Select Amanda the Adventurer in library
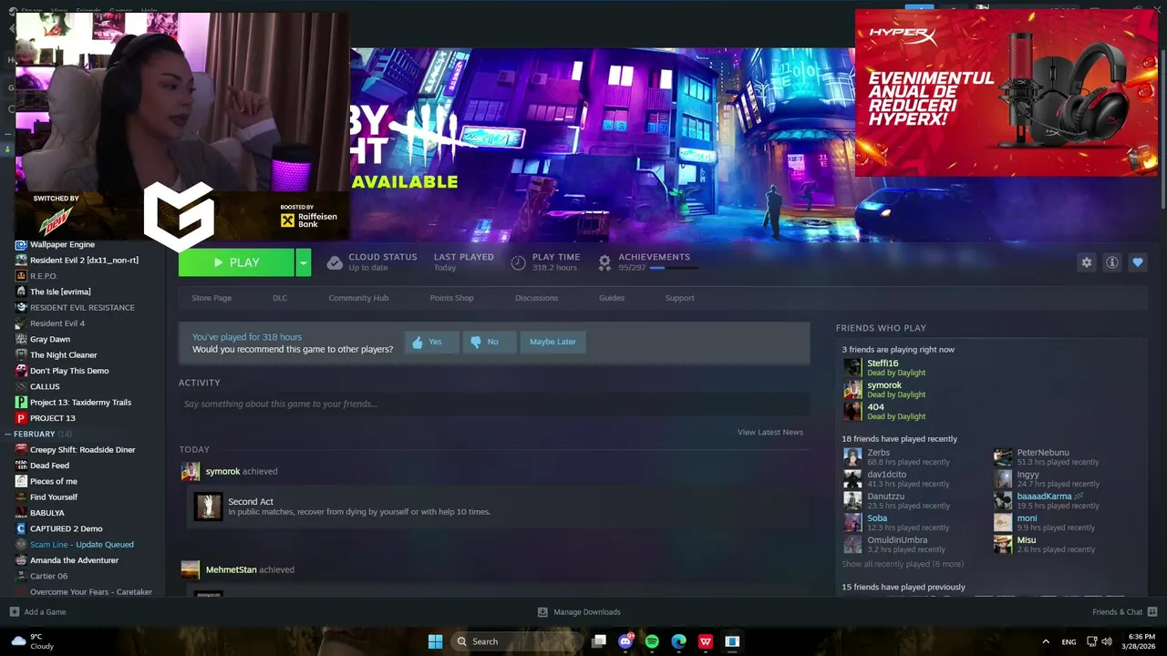This screenshot has height=656, width=1167. tap(74, 560)
